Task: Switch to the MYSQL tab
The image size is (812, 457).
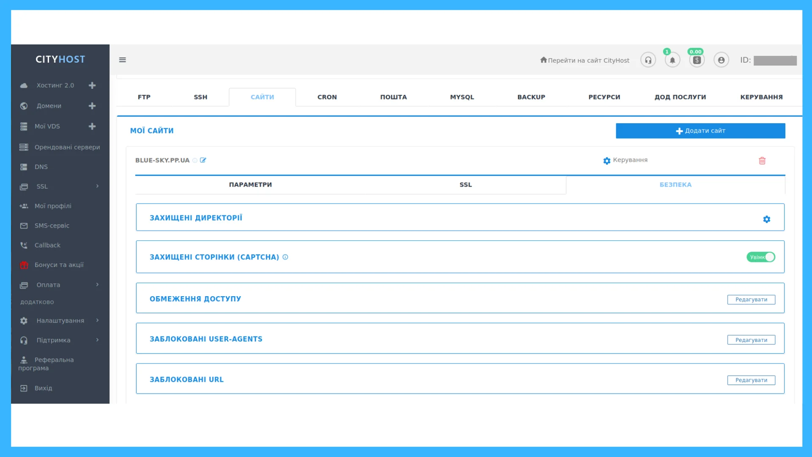Action: (x=462, y=97)
